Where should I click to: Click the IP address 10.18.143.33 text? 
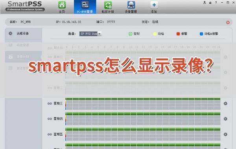71,22
